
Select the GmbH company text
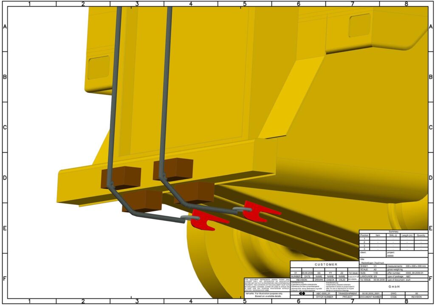[x=394, y=287]
